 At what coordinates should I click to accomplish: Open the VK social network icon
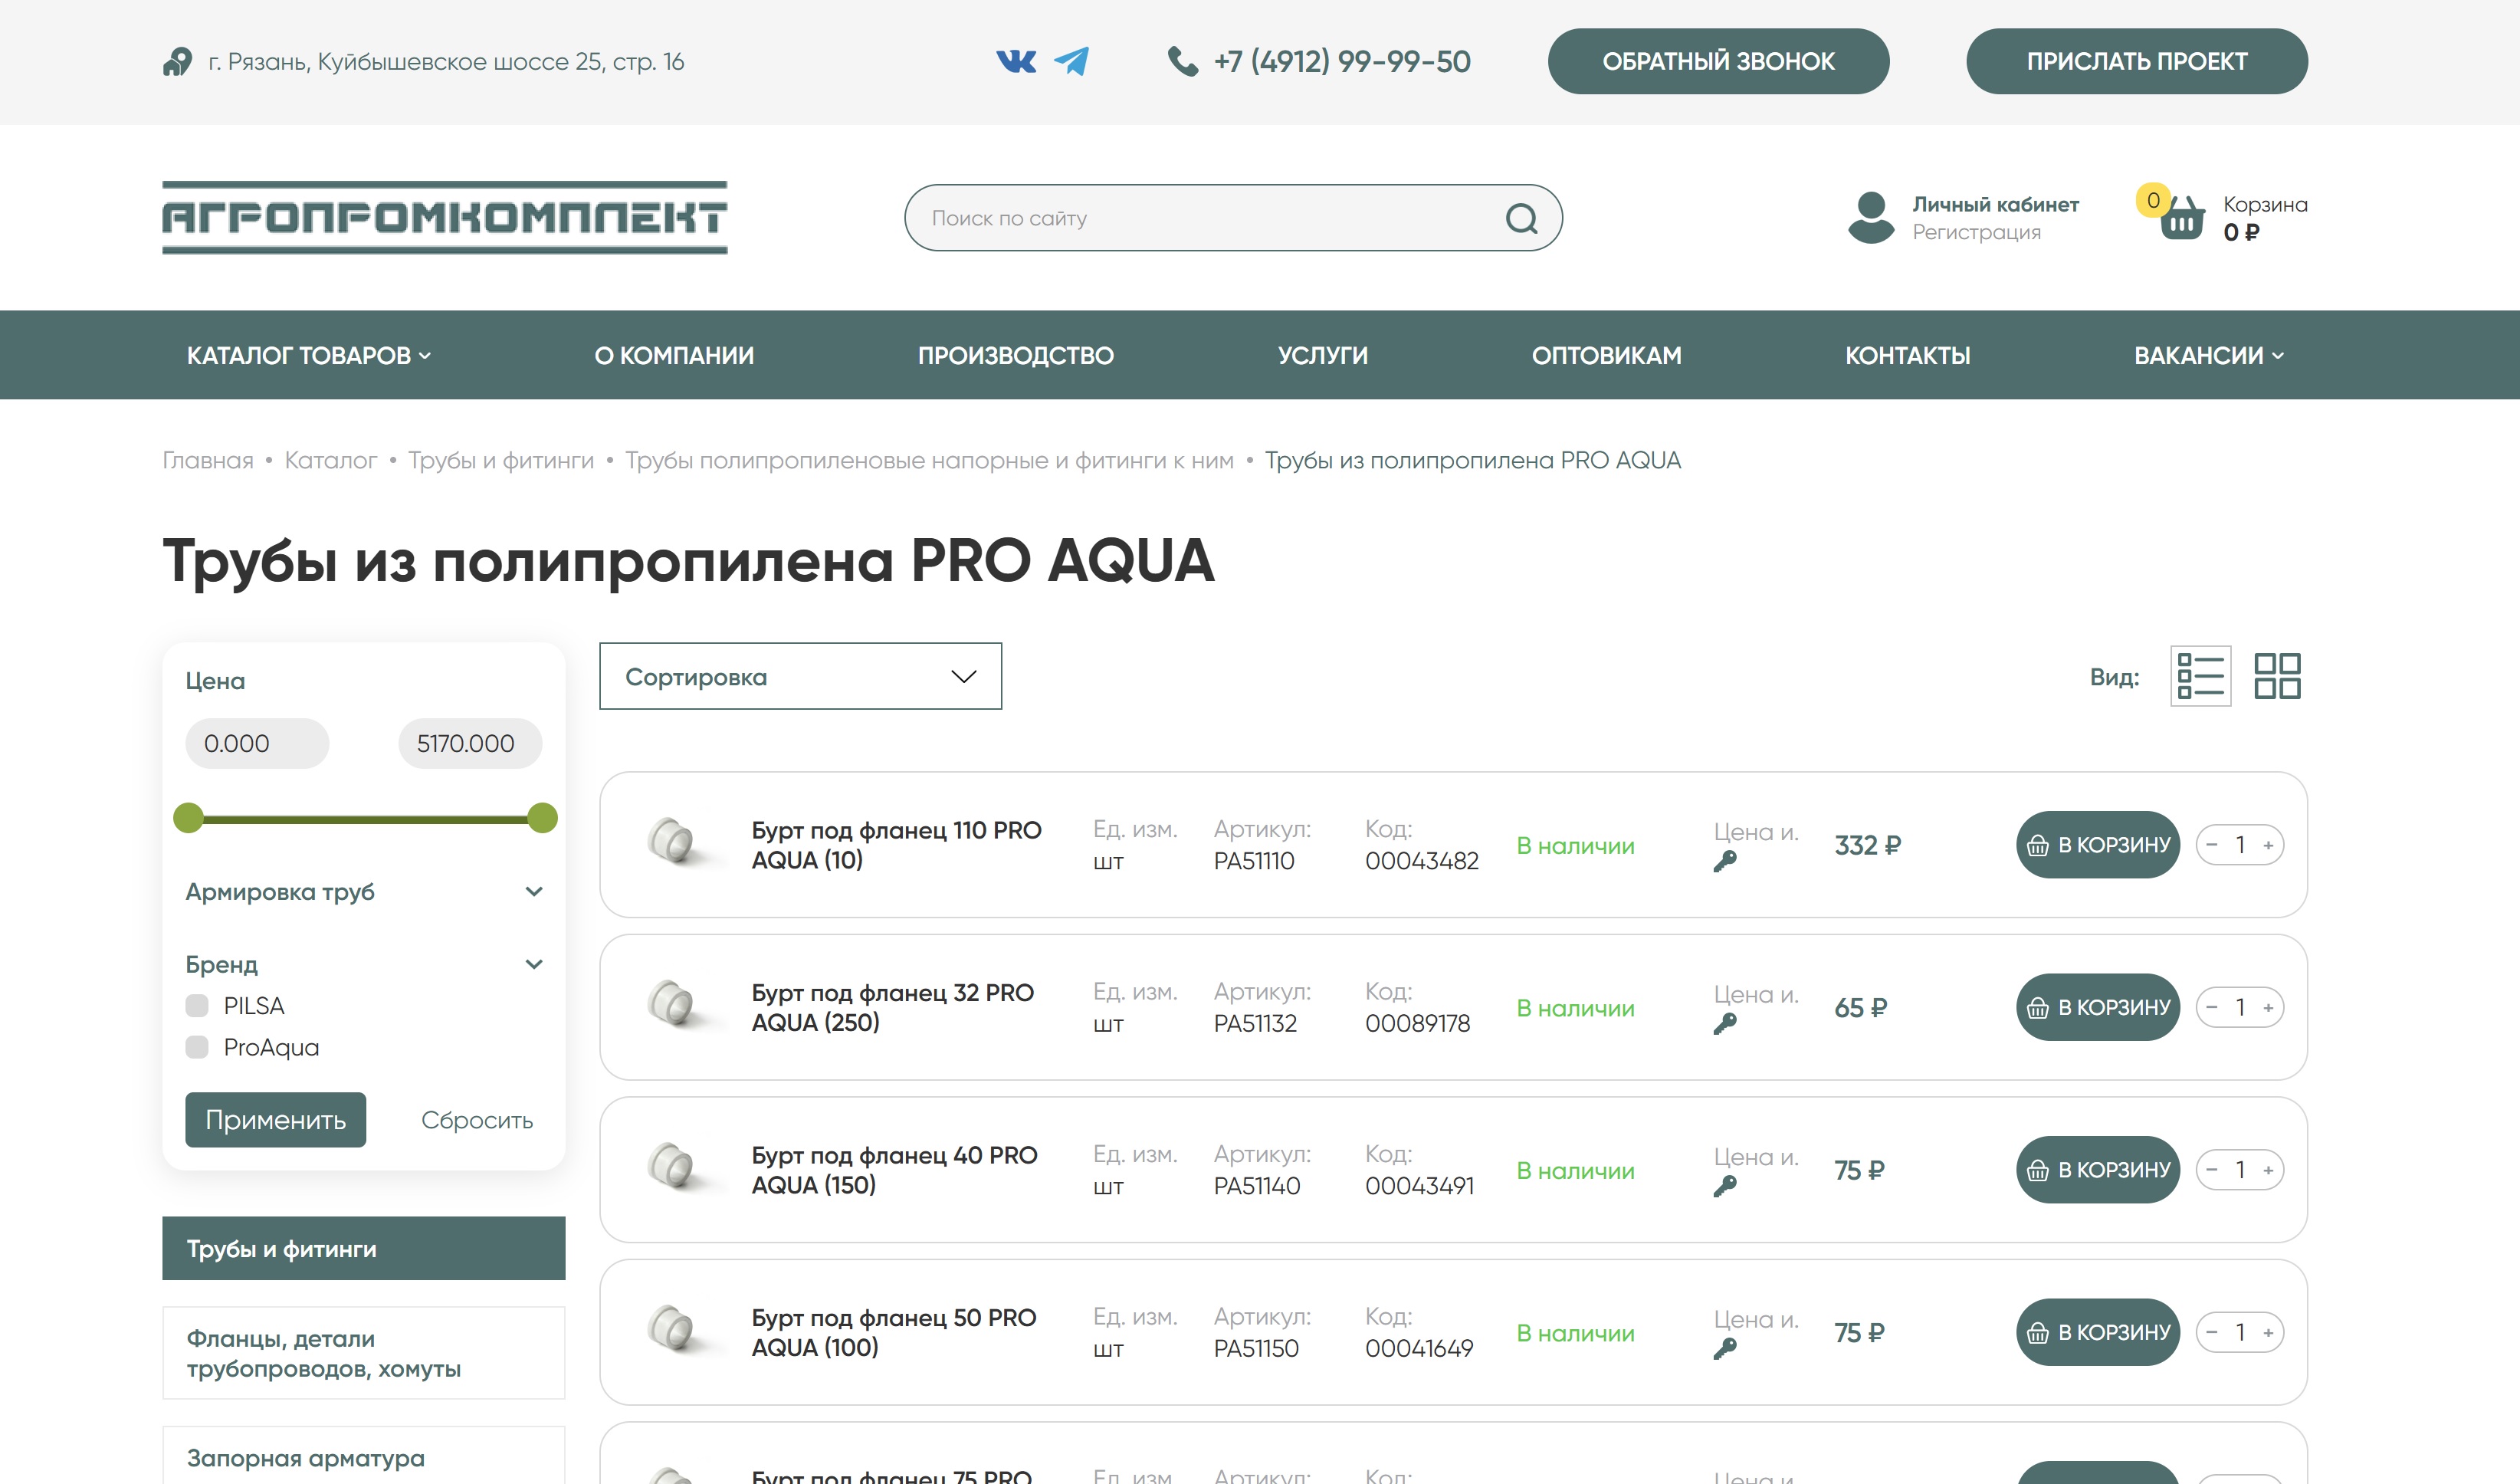point(1016,62)
